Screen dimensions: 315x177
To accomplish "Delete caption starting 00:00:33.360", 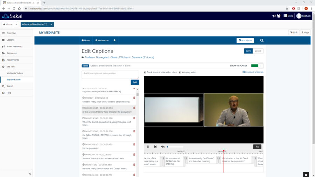I will 134,131.
